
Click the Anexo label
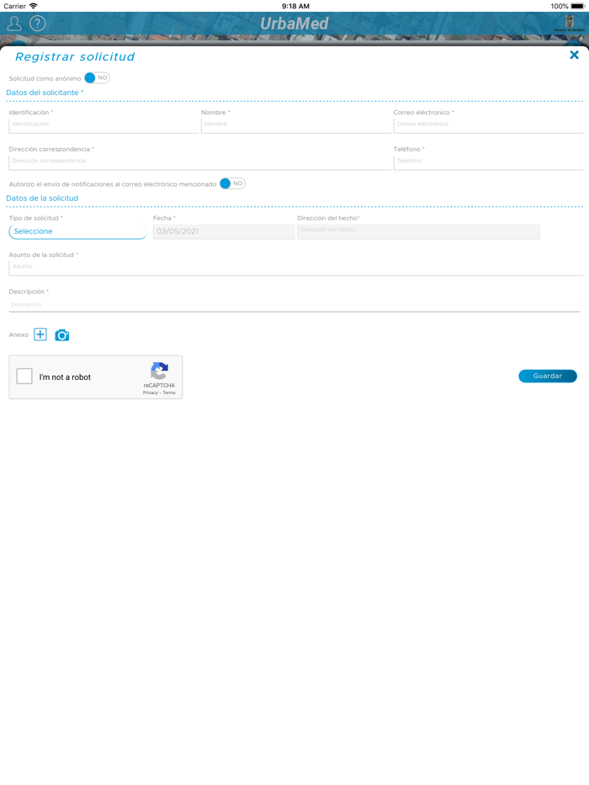pos(19,335)
